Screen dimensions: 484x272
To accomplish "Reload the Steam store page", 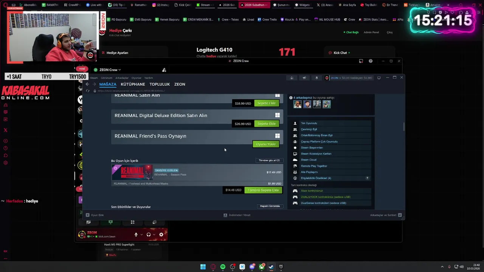I will (88, 91).
